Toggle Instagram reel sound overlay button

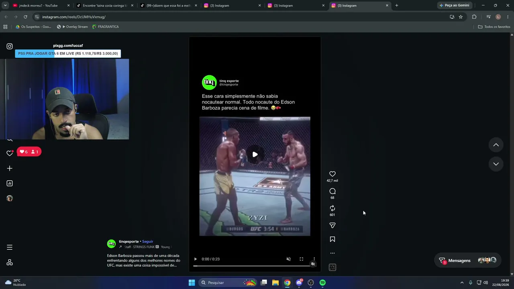tap(313, 264)
